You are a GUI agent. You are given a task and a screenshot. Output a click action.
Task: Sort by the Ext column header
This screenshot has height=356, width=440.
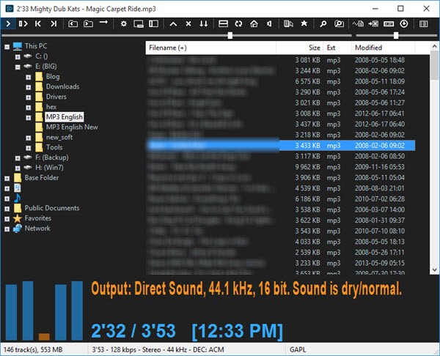click(337, 48)
